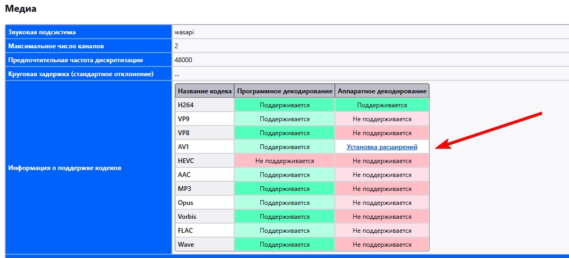
Task: Click HEVC software decoding "Не поддерживается" cell
Action: (x=284, y=161)
